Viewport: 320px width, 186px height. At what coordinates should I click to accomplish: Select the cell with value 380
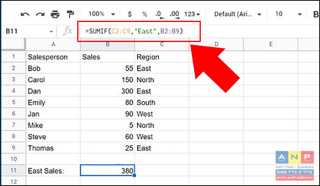[107, 170]
